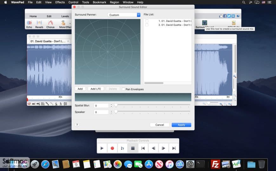Check the box for file 1 in File List
The image size is (276, 171).
click(147, 21)
